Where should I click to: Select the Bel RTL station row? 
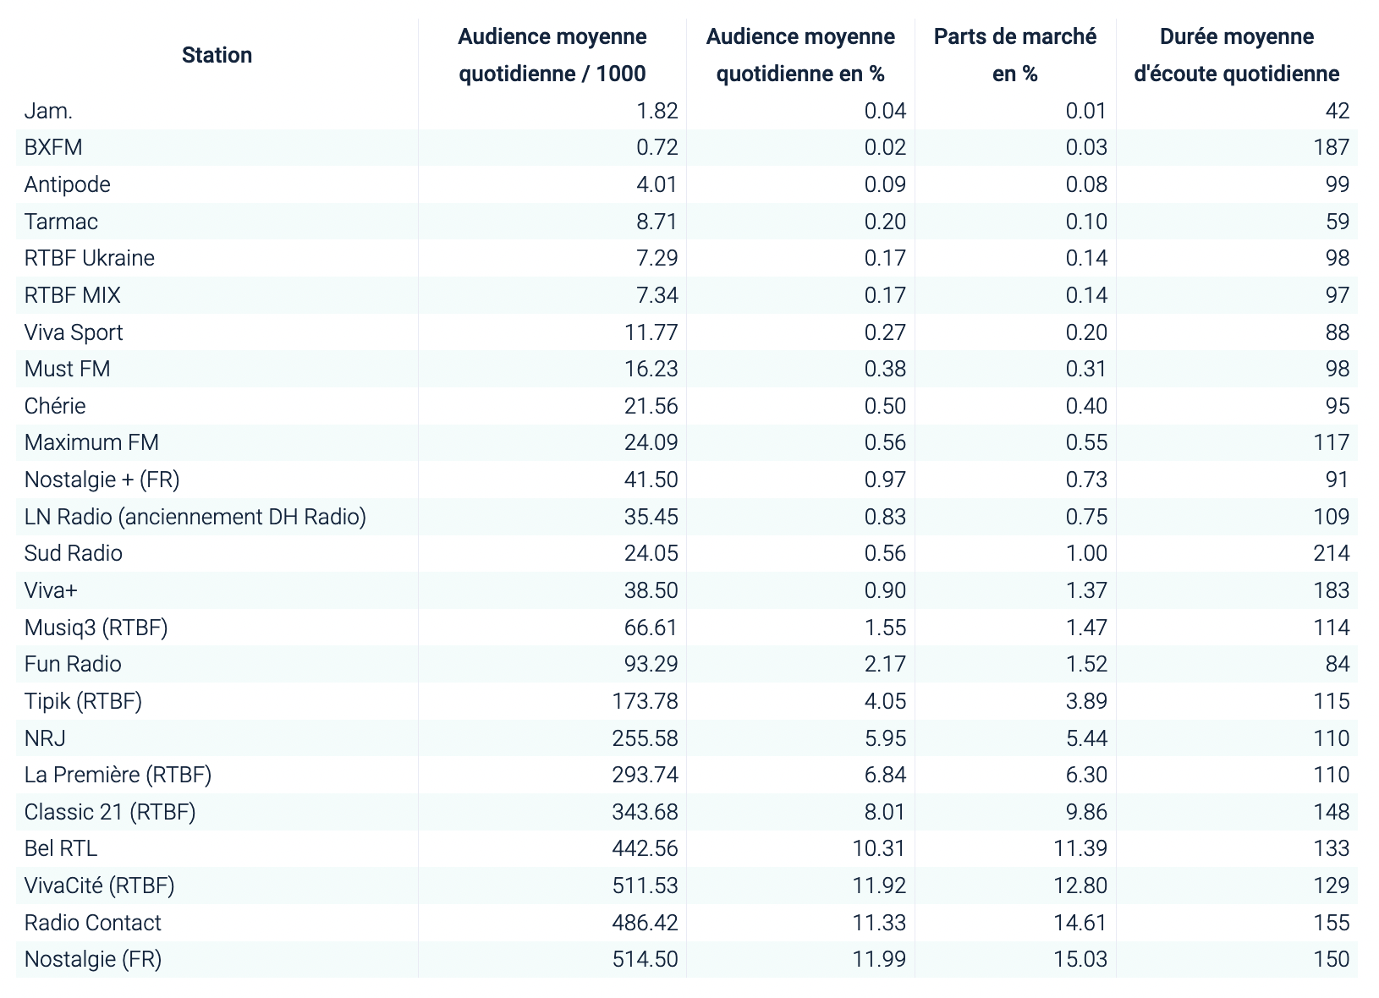(61, 848)
